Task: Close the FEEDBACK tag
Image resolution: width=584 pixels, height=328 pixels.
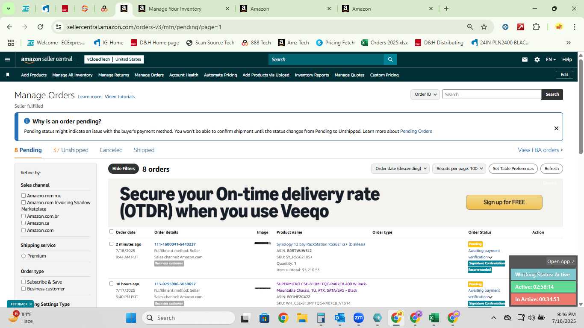Action: [31, 304]
